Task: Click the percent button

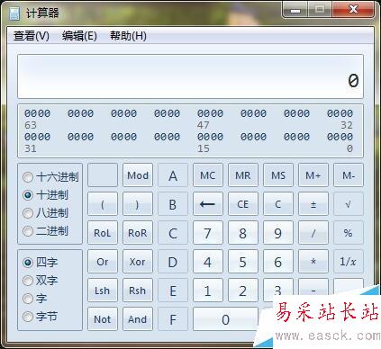Action: click(349, 233)
